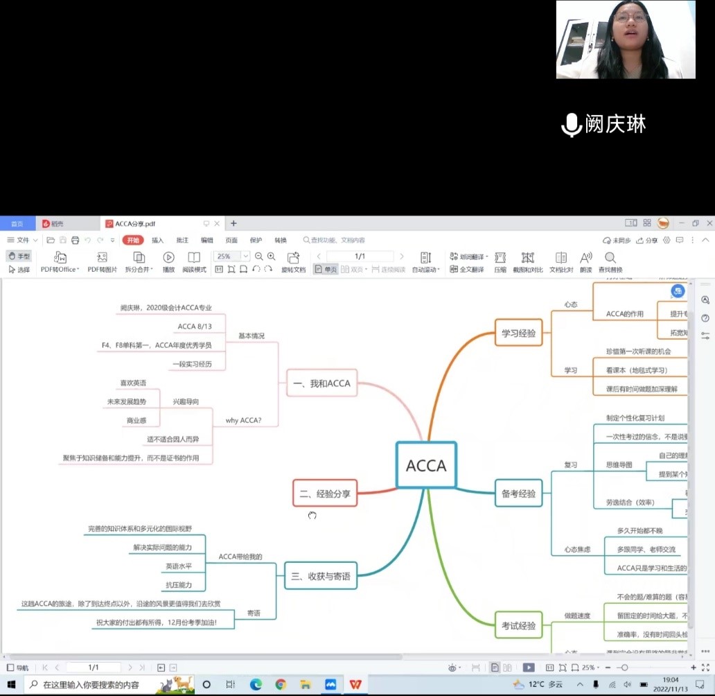Open the 保护 ribbon tab

(x=256, y=240)
